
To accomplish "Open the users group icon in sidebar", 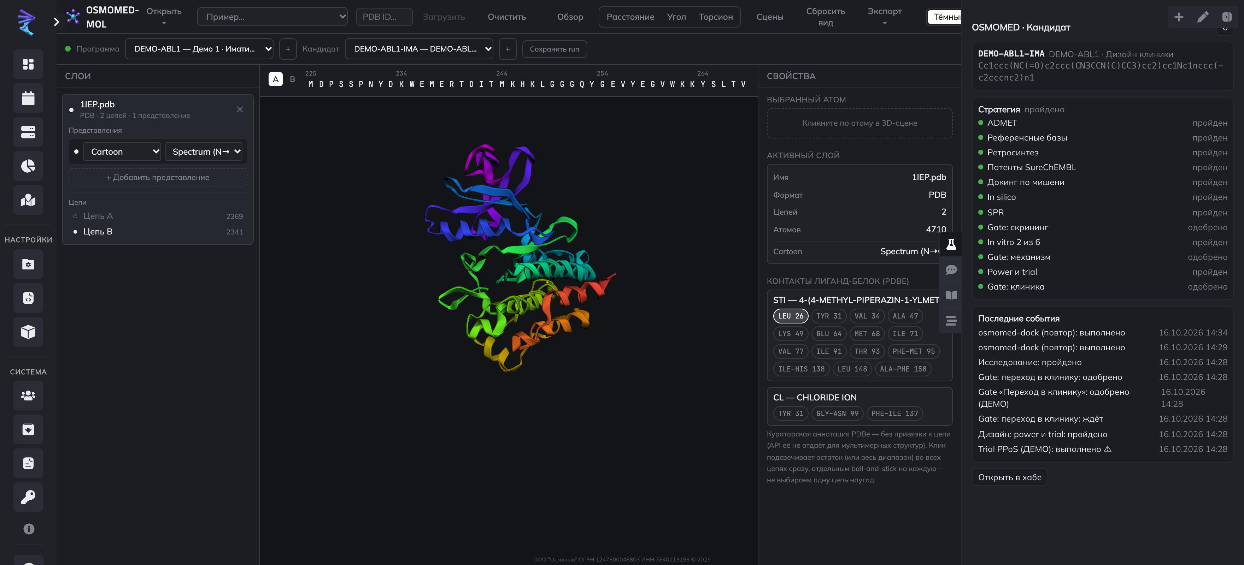I will (28, 395).
